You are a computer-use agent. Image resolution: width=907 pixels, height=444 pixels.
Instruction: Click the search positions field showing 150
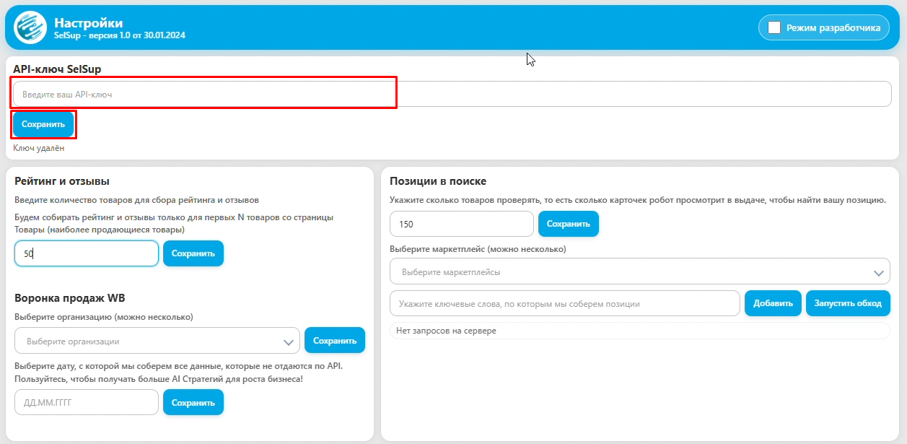tap(461, 224)
